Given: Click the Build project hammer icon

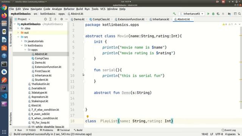Looking at the screenshot, I should (x=174, y=14).
